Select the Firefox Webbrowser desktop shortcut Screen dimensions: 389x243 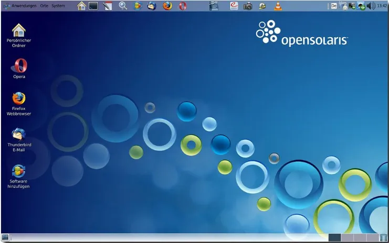point(18,104)
